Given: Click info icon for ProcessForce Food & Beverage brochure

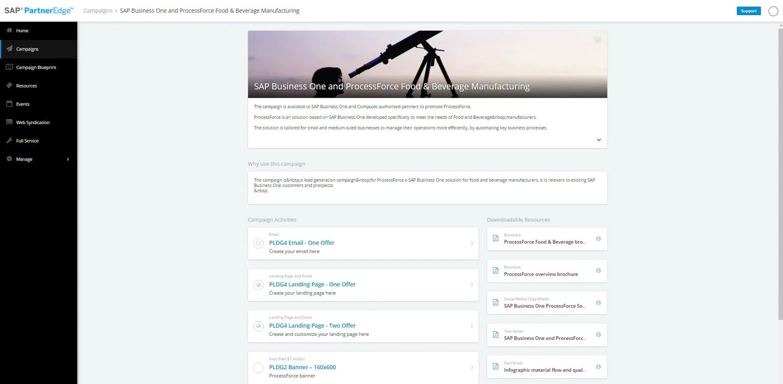Looking at the screenshot, I should coord(598,239).
